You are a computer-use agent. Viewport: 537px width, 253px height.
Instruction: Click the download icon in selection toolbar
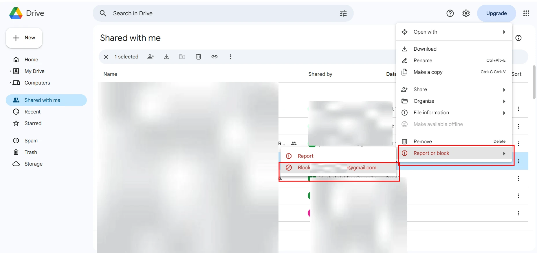[x=167, y=57]
